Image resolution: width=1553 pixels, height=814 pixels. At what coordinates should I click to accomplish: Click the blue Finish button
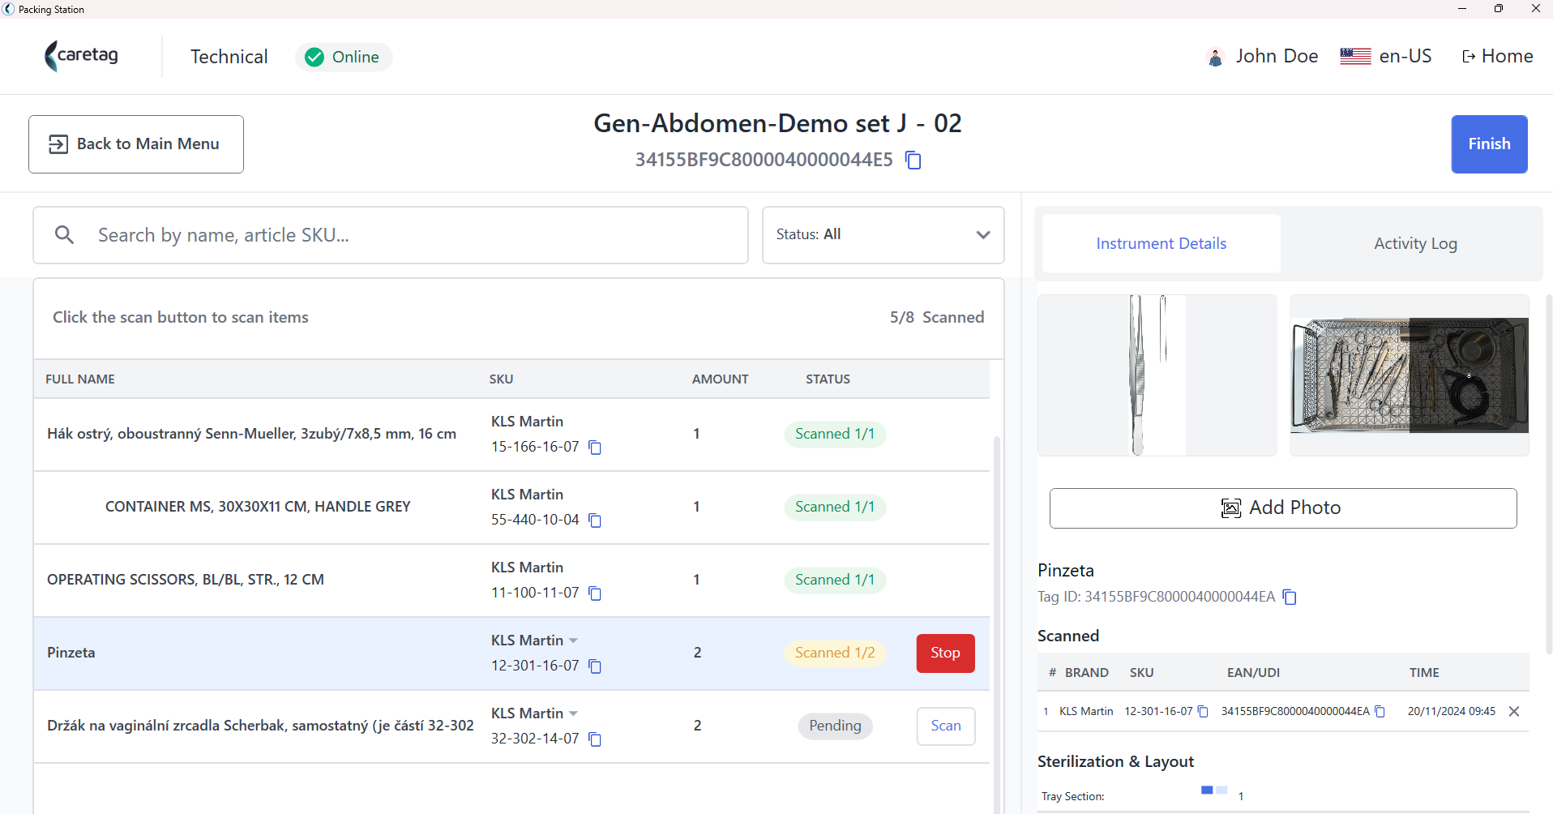coord(1489,144)
